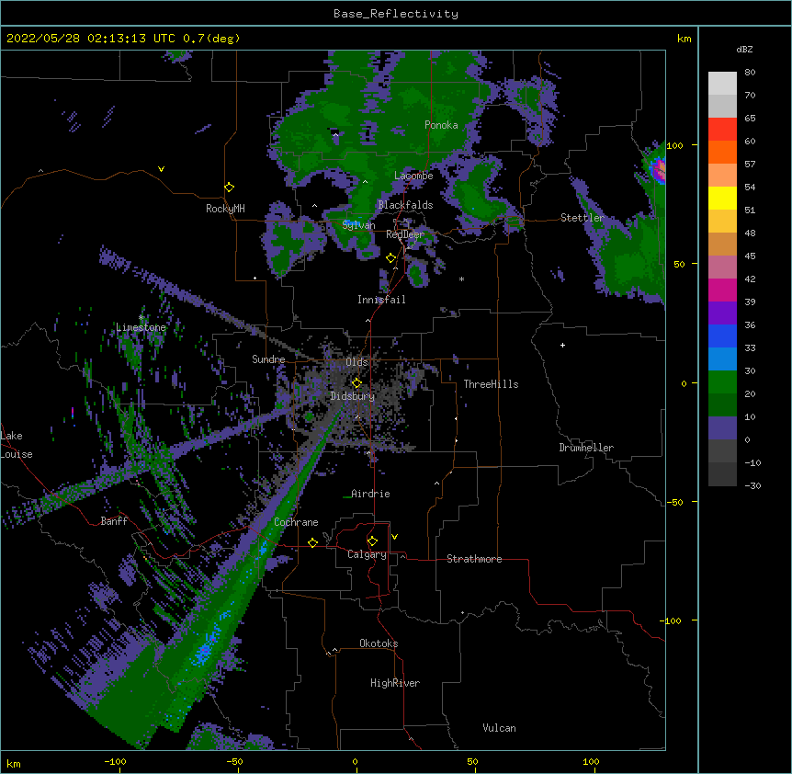792x774 pixels.
Task: Click the HighRiver city label
Action: pos(395,683)
